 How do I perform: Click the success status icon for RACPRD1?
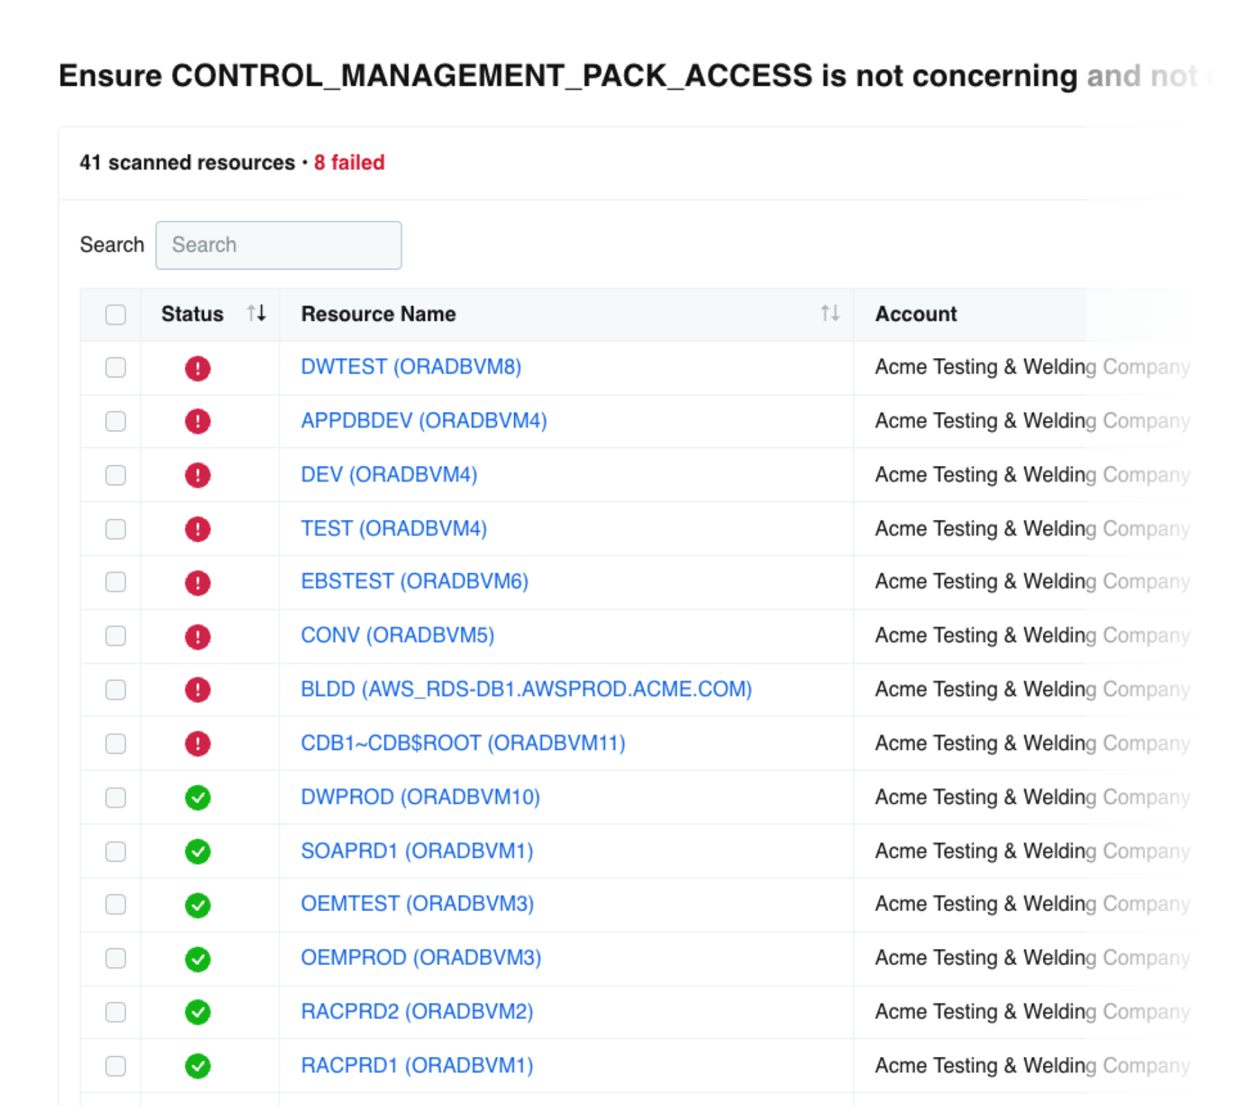pyautogui.click(x=198, y=1065)
